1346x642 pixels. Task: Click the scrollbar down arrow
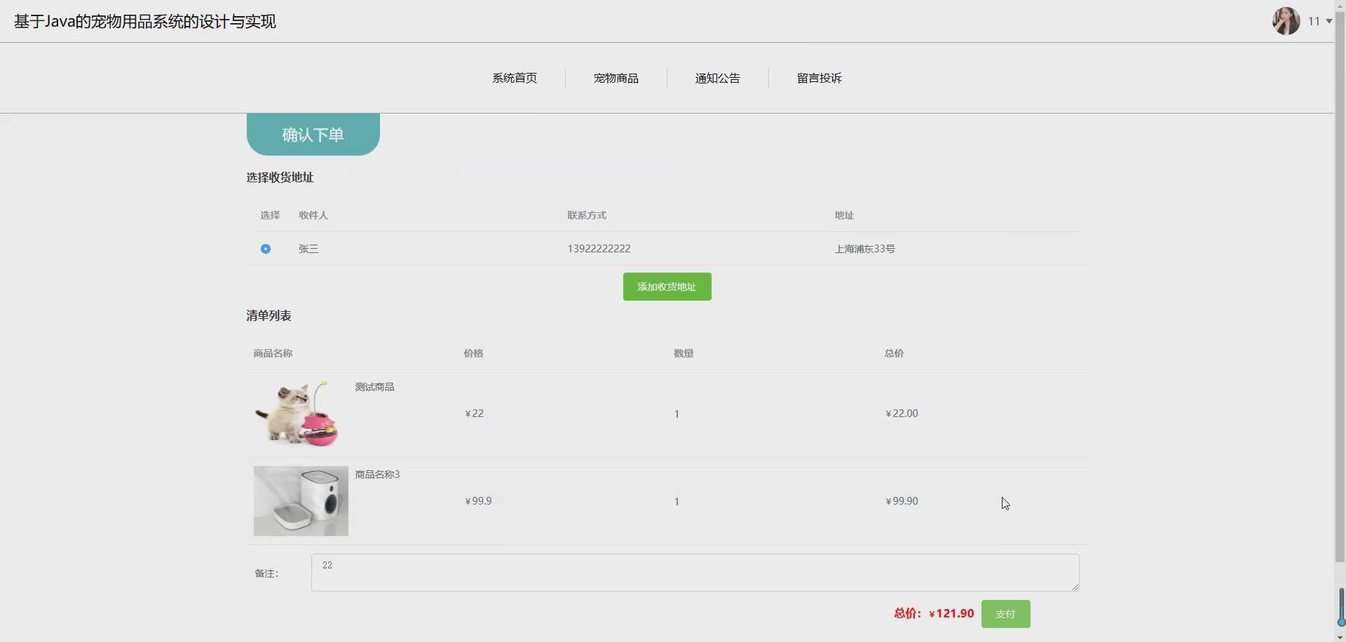click(1340, 637)
